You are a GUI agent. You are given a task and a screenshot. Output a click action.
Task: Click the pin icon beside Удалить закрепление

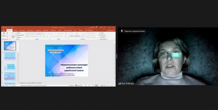click(122, 31)
